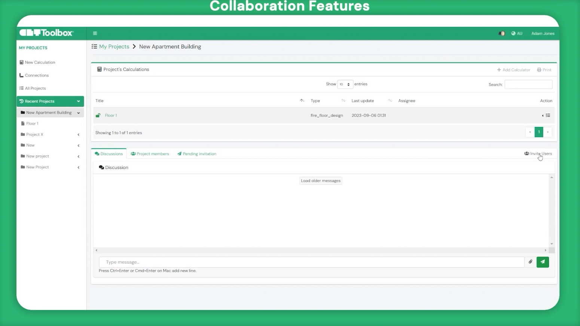Open the notifications bell icon

(x=501, y=33)
